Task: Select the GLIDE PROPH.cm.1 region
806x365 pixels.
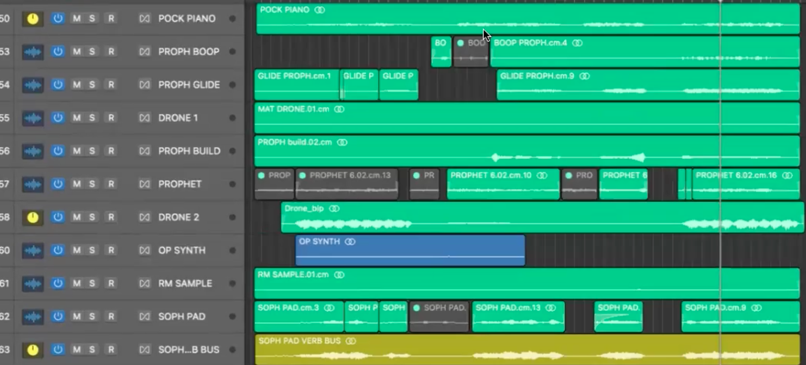Action: pyautogui.click(x=297, y=85)
